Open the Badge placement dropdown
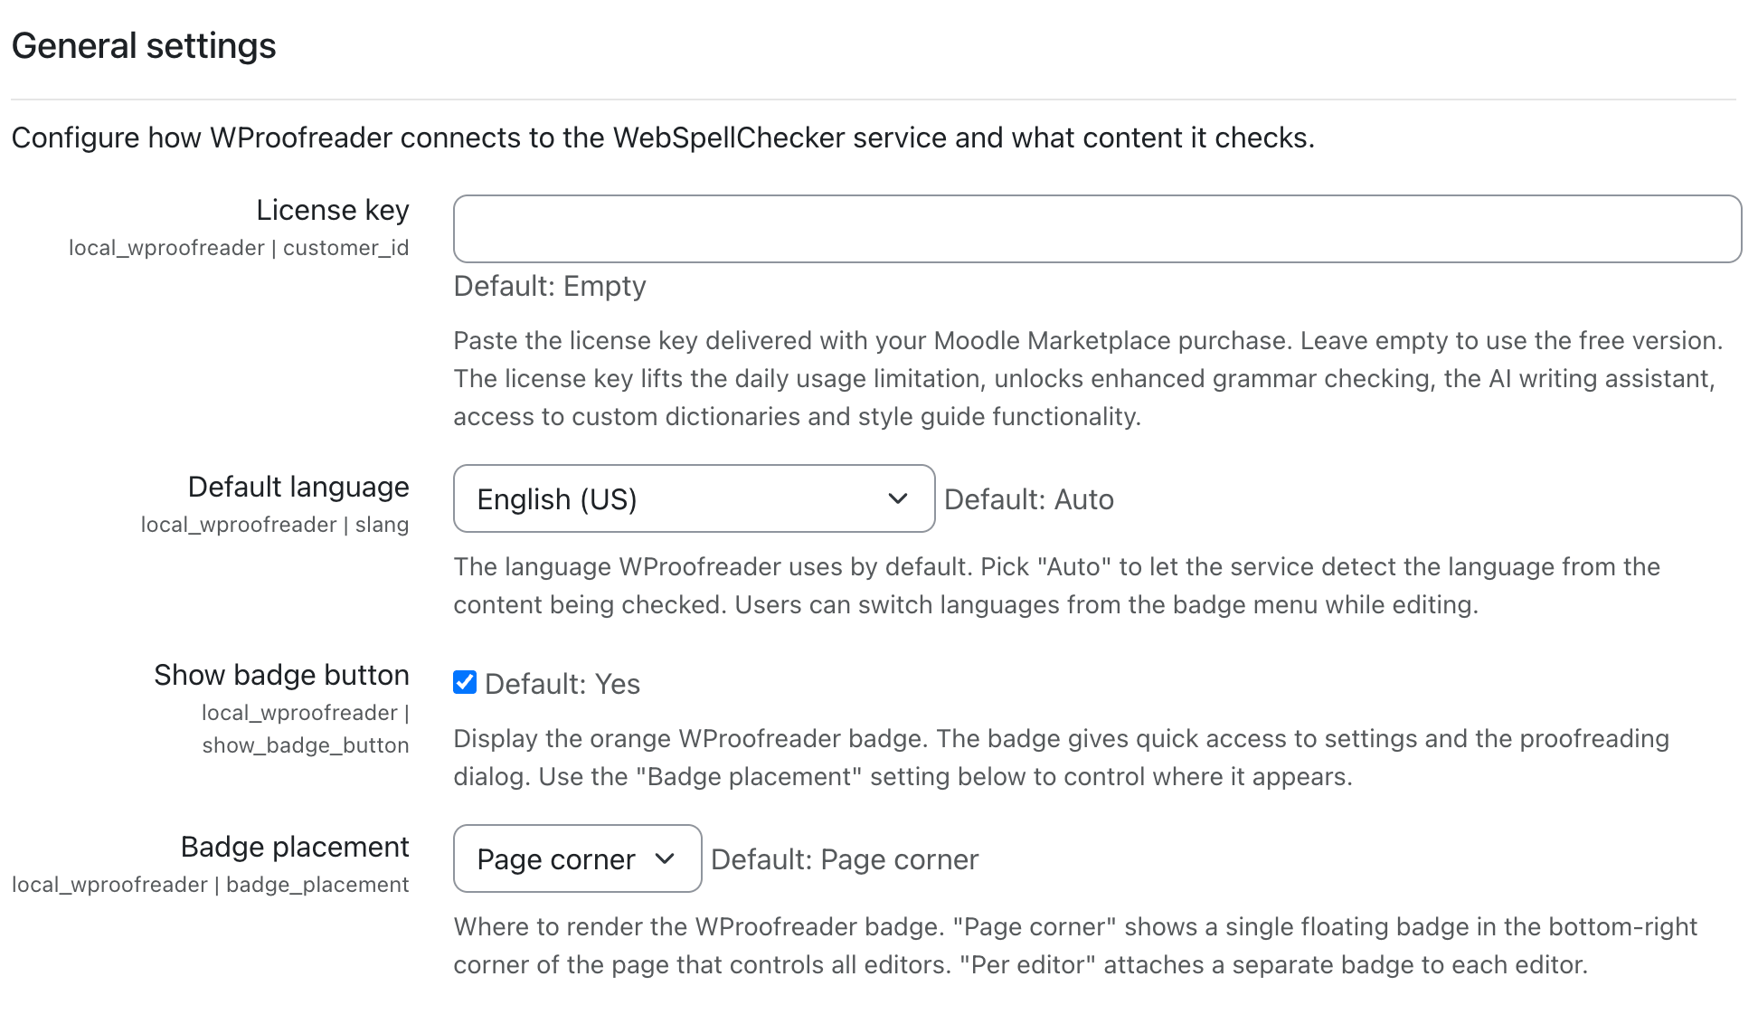 (577, 858)
